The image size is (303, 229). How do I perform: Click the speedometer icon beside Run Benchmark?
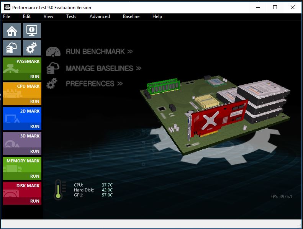coord(53,52)
